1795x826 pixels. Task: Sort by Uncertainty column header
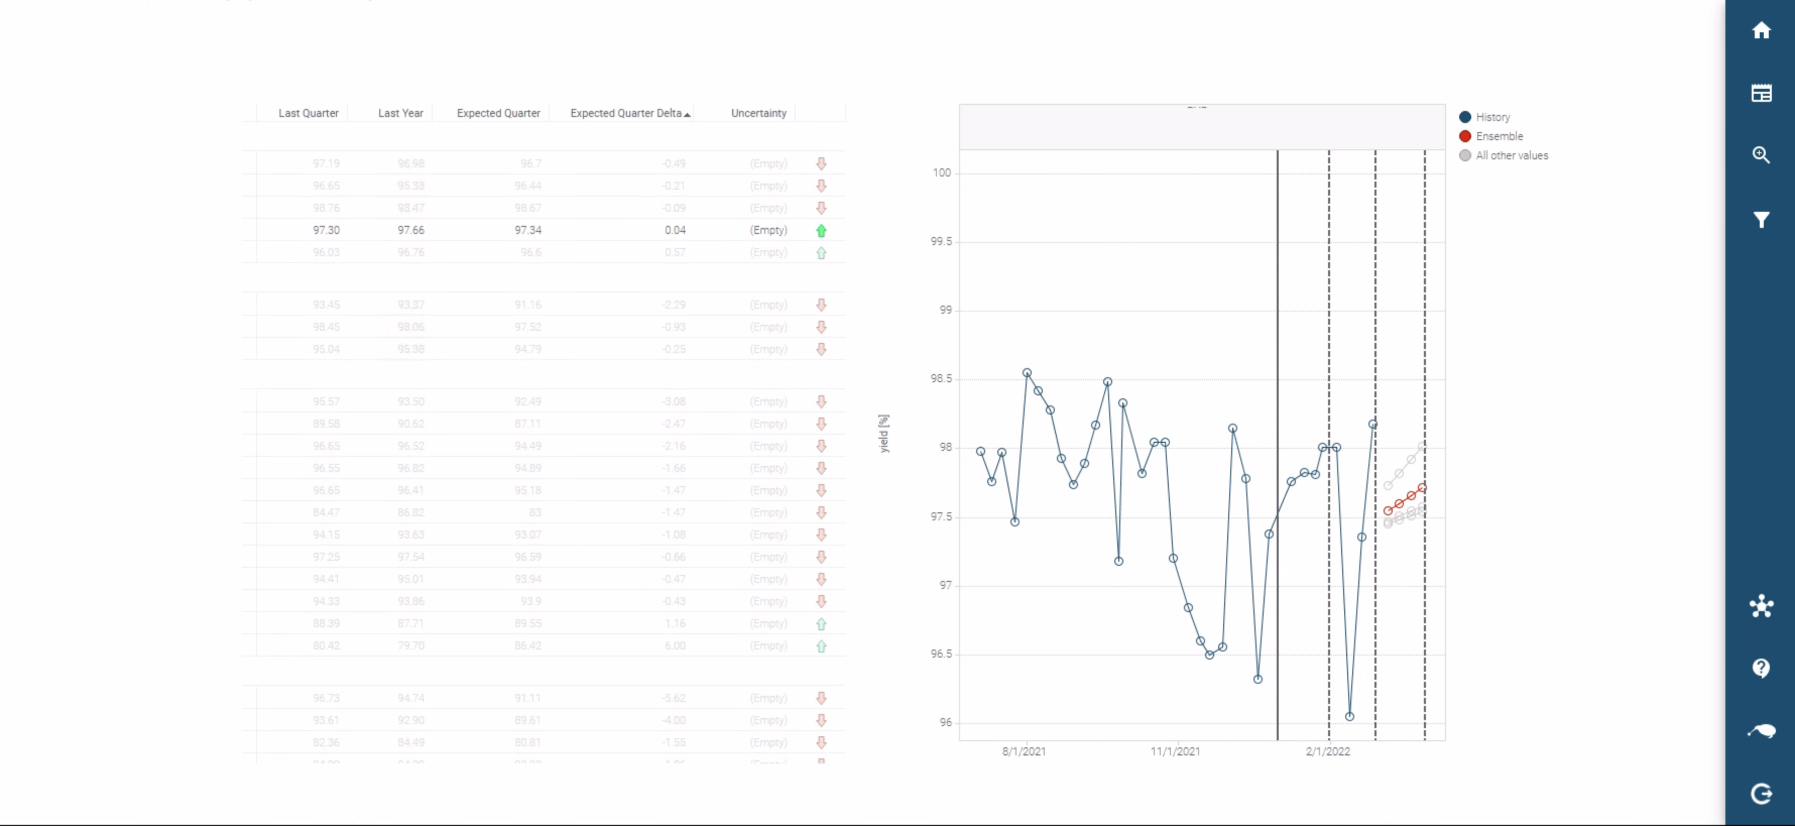pos(758,113)
